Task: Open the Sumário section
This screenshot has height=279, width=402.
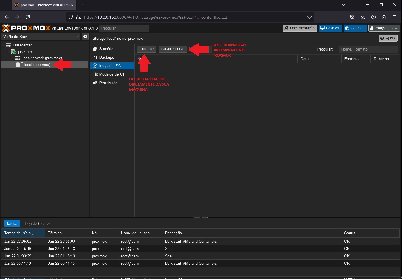Action: [112, 49]
